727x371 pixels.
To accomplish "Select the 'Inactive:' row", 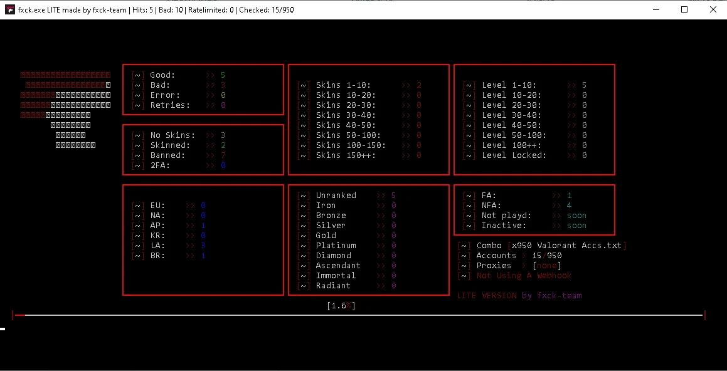I will [x=525, y=226].
